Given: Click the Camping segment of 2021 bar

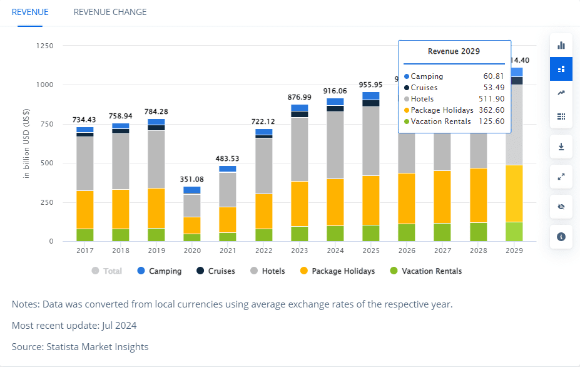Looking at the screenshot, I should pos(228,169).
